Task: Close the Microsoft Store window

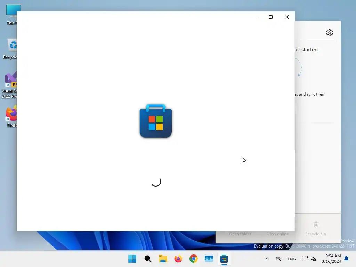Action: [287, 17]
